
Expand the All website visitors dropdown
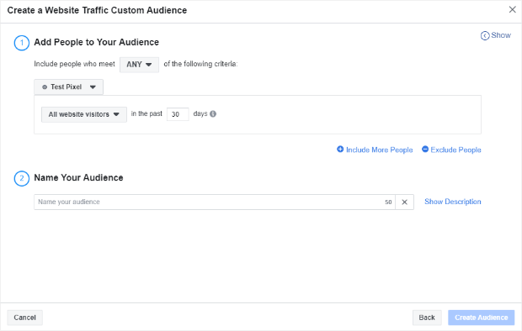[84, 114]
